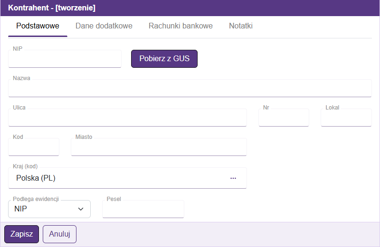This screenshot has height=247, width=380.
Task: Focus the Kod postal code field
Action: (x=34, y=147)
